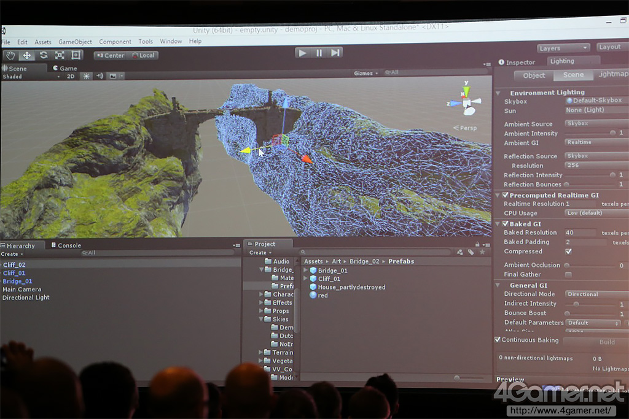Click Art in breadcrumb path
Image resolution: width=629 pixels, height=419 pixels.
pos(336,261)
